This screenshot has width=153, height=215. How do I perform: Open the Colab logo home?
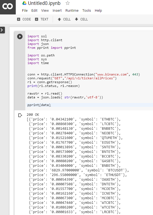click(8, 7)
